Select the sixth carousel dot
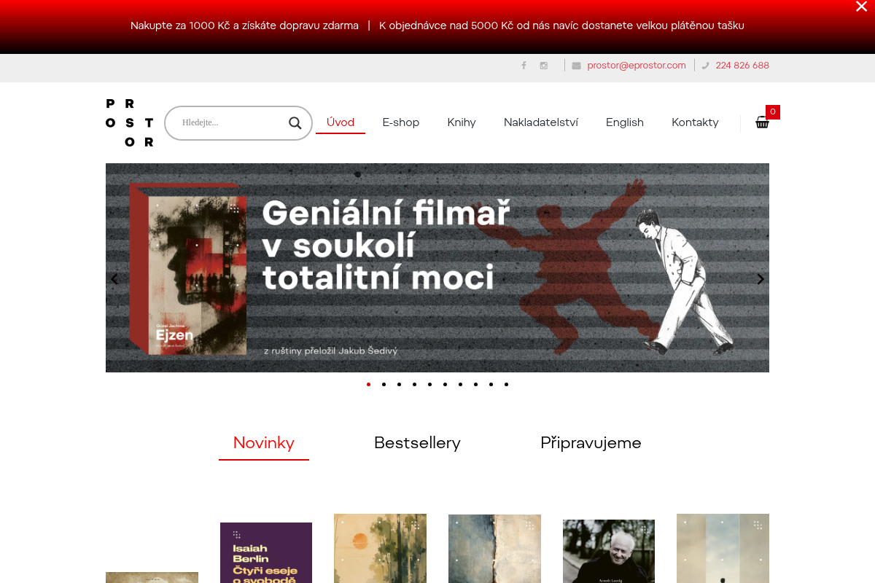Viewport: 875px width, 583px height. pos(445,384)
